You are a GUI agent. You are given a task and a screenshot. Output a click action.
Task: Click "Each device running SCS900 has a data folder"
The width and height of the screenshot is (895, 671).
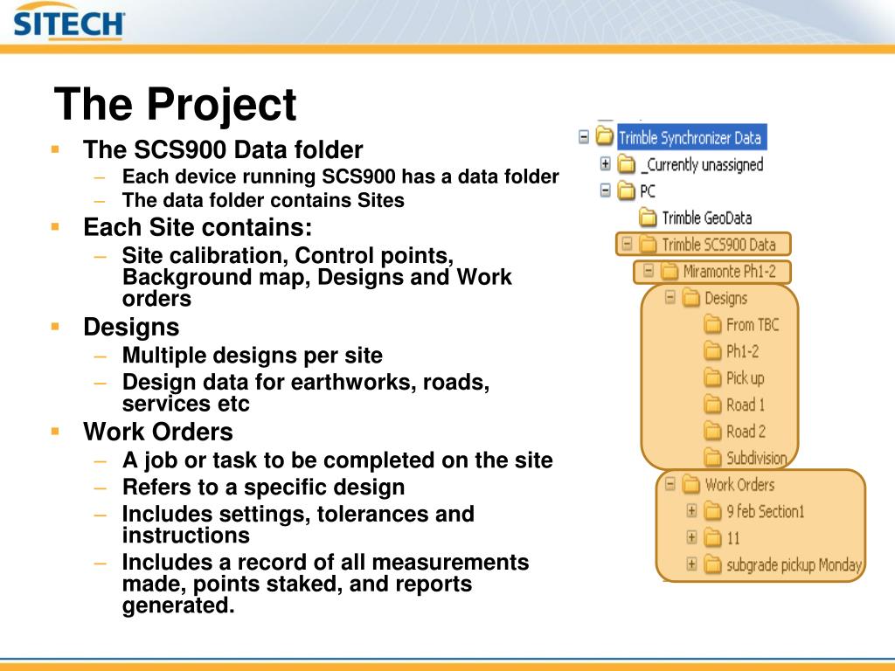[x=341, y=176]
